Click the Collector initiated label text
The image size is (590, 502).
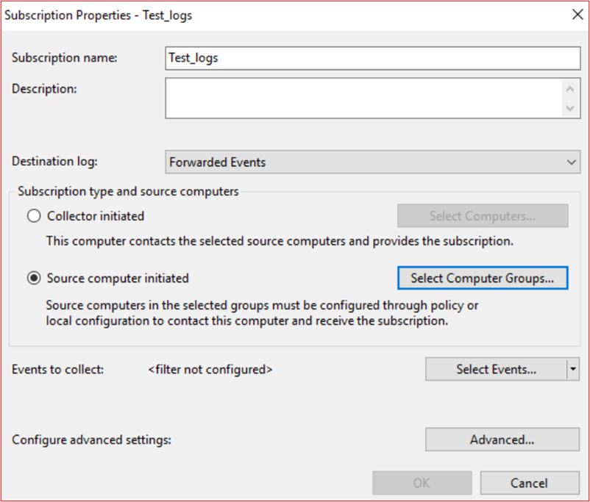tap(96, 216)
